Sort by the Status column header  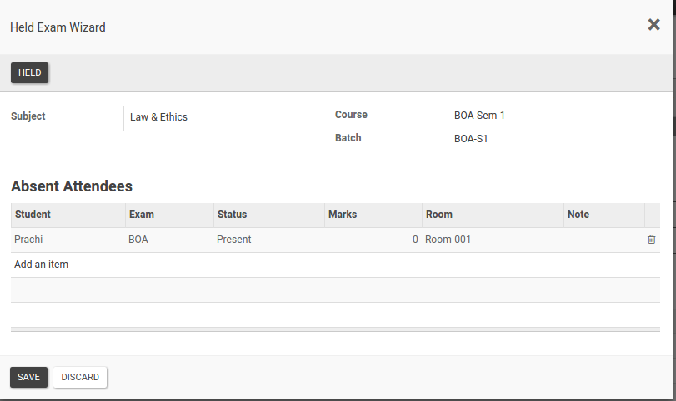click(x=233, y=215)
